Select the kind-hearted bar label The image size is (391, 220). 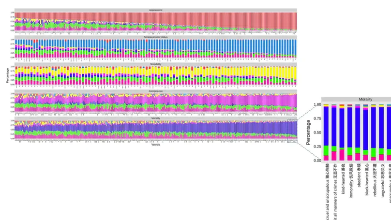tap(343, 179)
